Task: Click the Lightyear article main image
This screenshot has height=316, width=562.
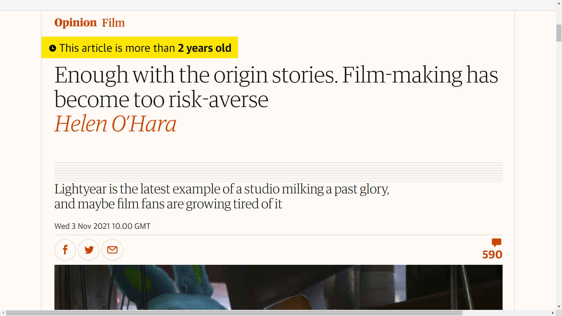Action: [x=278, y=287]
